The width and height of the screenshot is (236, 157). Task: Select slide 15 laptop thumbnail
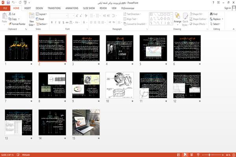pos(86,122)
